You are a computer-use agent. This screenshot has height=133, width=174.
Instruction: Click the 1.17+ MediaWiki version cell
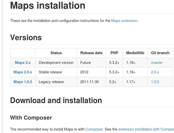tap(135, 82)
